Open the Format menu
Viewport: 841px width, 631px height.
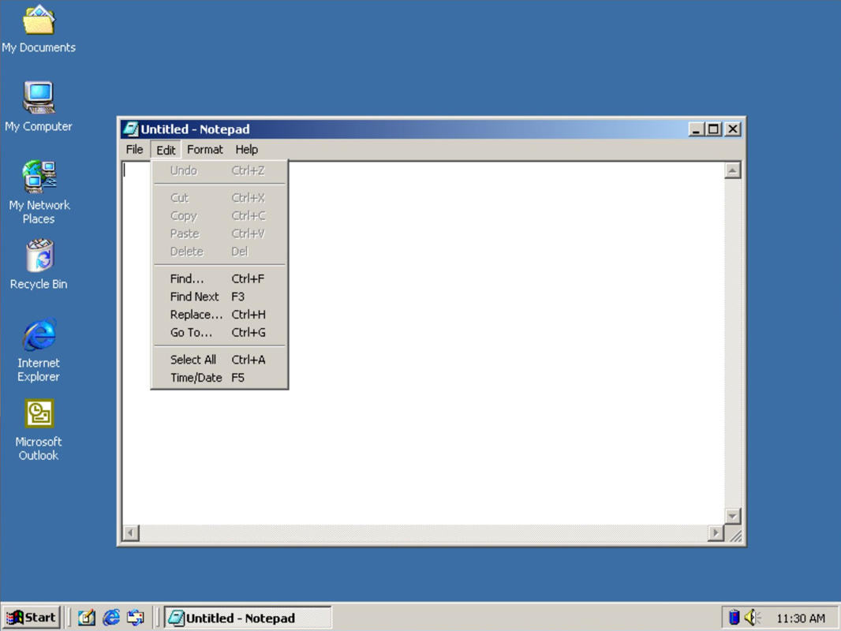click(x=205, y=150)
